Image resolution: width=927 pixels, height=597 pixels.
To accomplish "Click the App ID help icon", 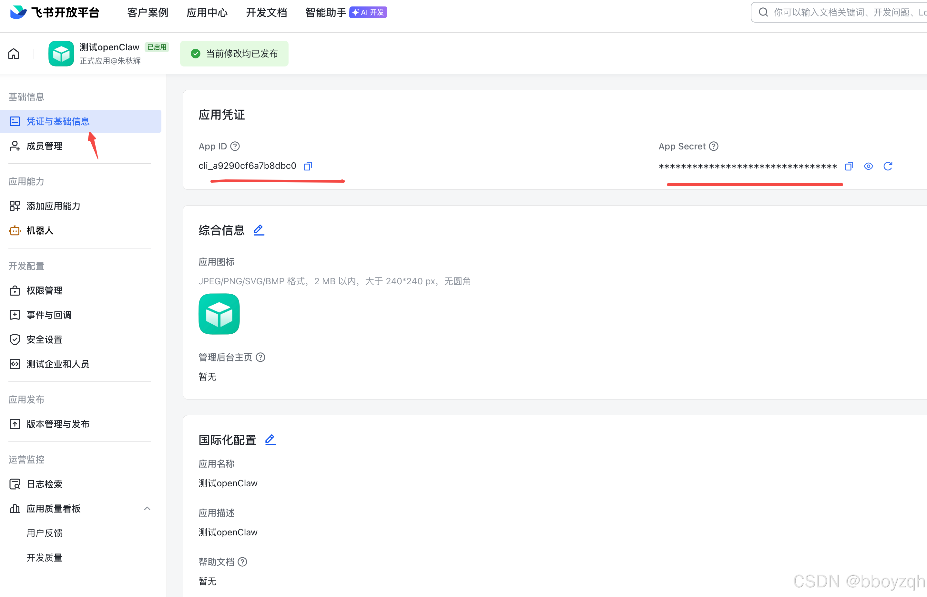I will [x=235, y=146].
